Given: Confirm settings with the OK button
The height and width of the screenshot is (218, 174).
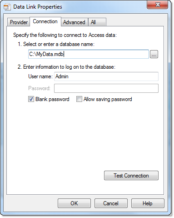Looking at the screenshot, I should (74, 203).
